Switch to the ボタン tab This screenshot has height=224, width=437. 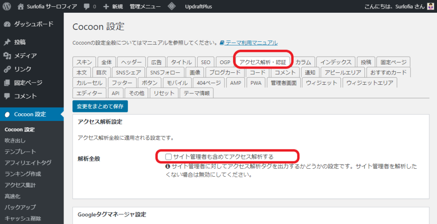(150, 83)
